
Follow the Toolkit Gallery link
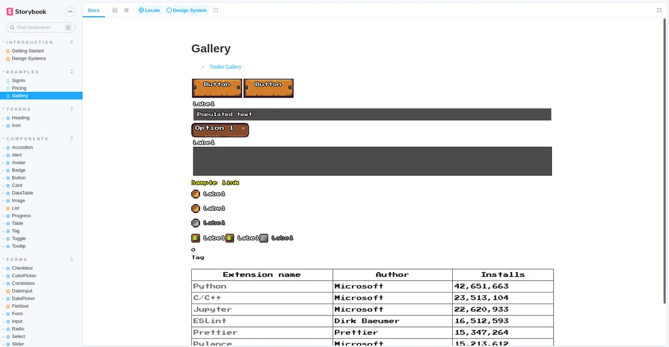[225, 67]
